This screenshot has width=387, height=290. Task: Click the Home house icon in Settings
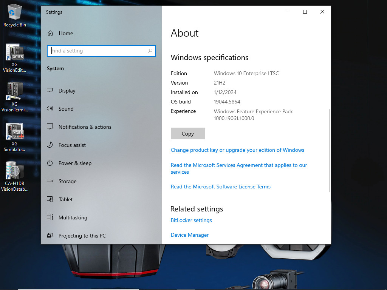pyautogui.click(x=50, y=33)
